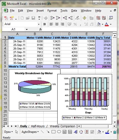Toggle Align Right formatting
The image size is (119, 140).
point(62,24)
